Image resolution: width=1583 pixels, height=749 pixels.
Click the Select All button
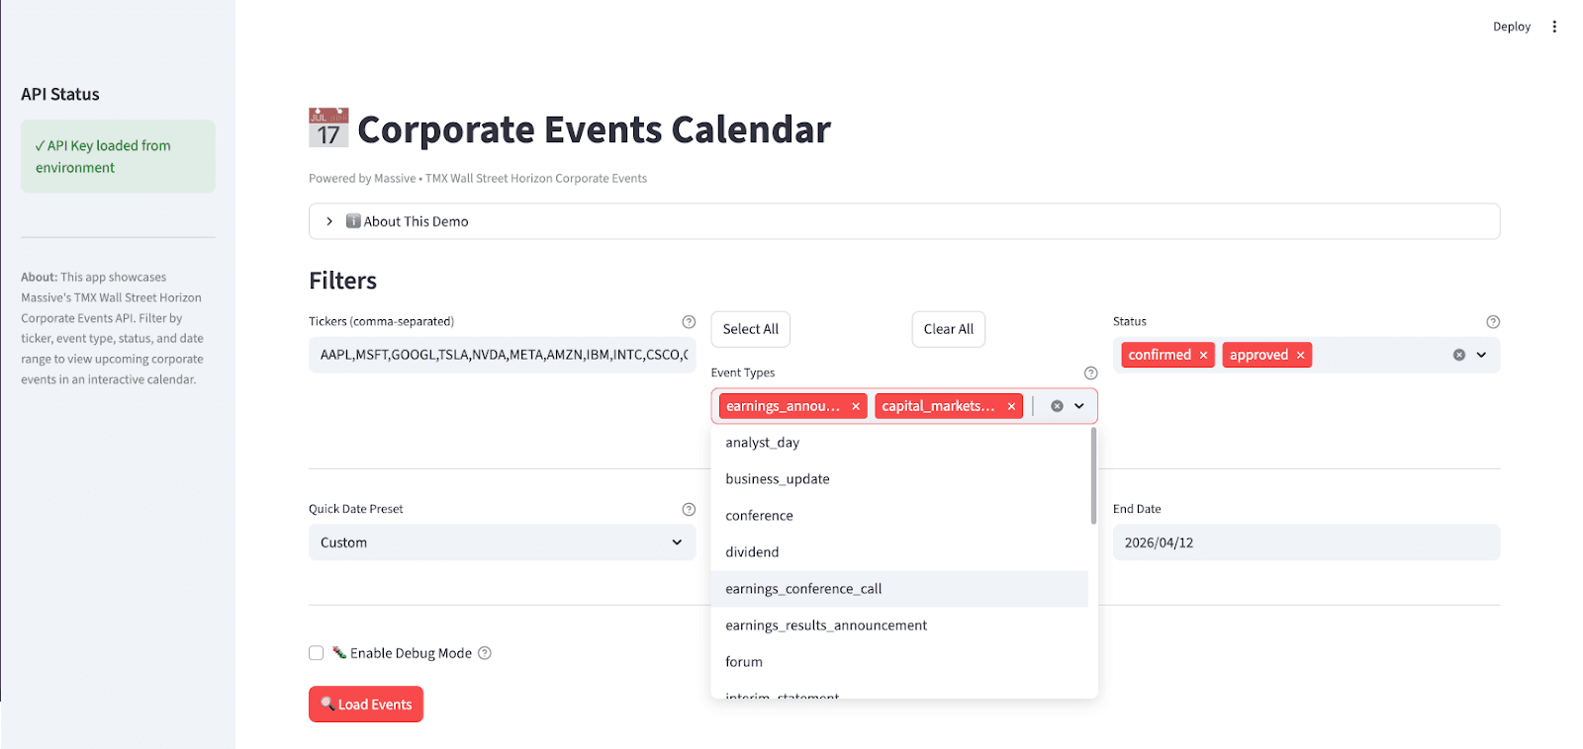pos(750,329)
